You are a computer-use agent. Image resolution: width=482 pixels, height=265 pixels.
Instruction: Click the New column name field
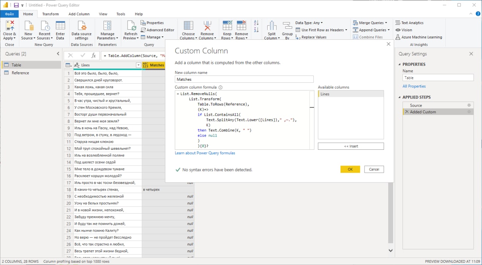click(x=244, y=79)
